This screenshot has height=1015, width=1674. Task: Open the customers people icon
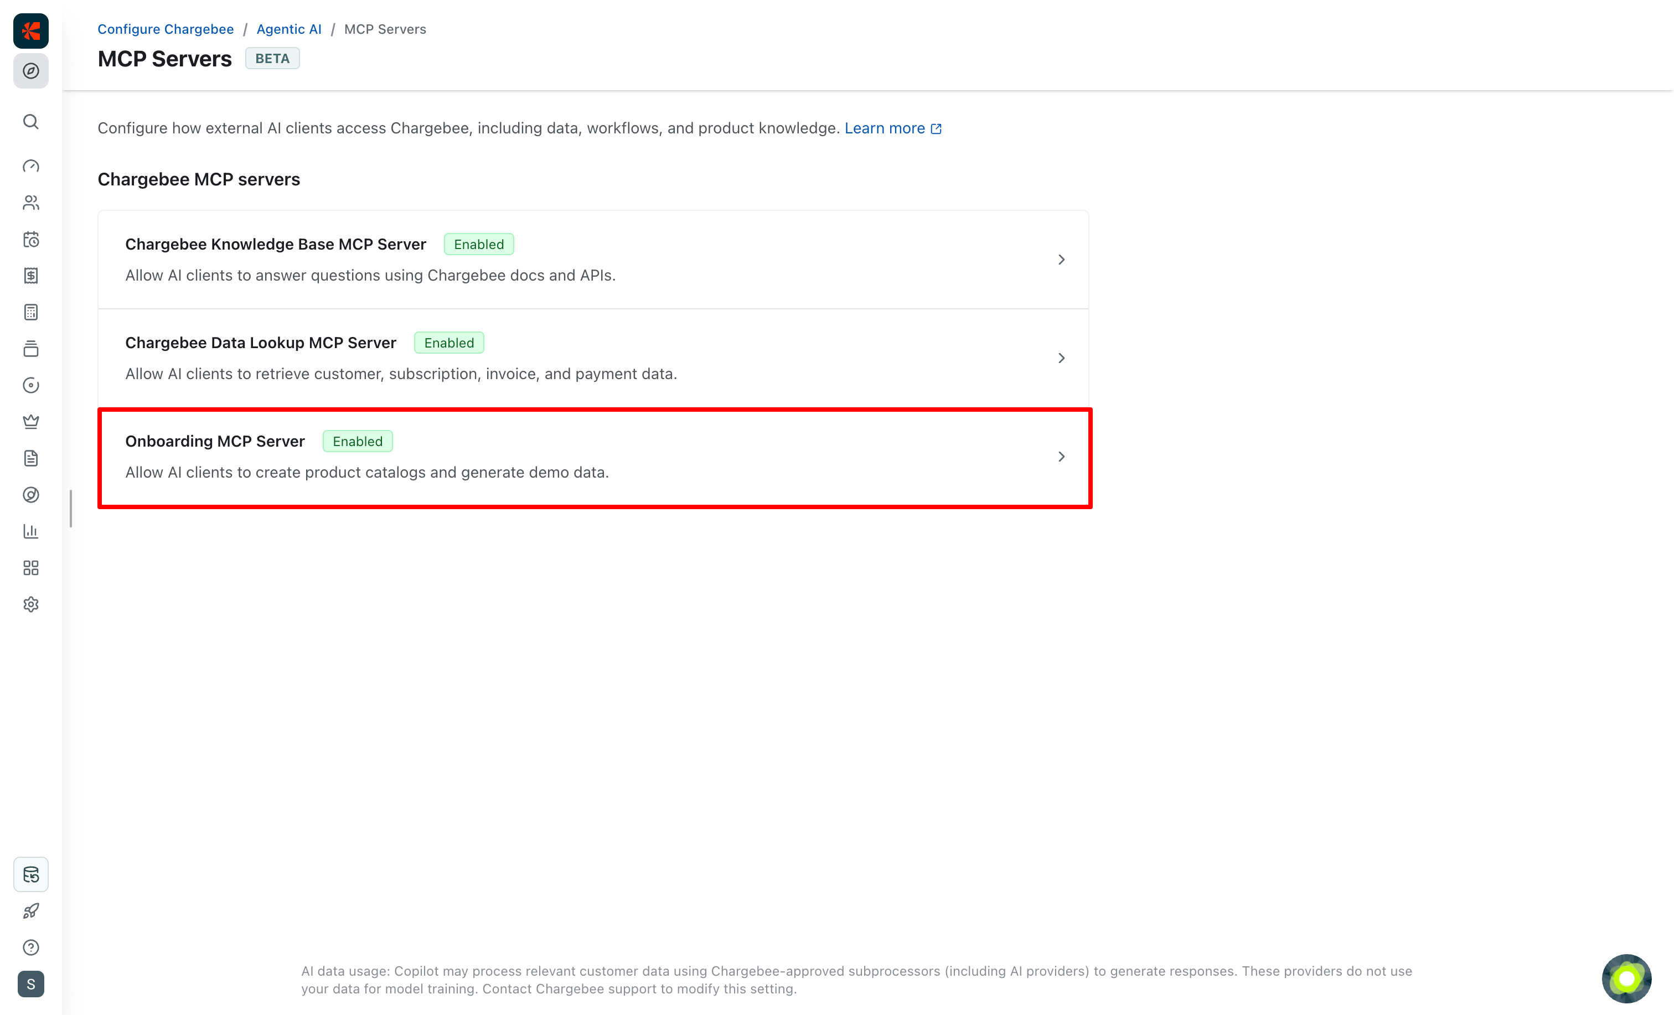click(30, 203)
